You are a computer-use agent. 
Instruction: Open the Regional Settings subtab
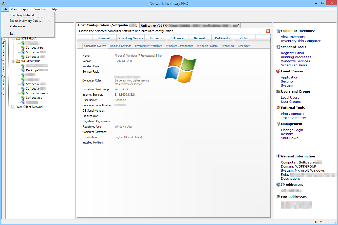[x=121, y=46]
